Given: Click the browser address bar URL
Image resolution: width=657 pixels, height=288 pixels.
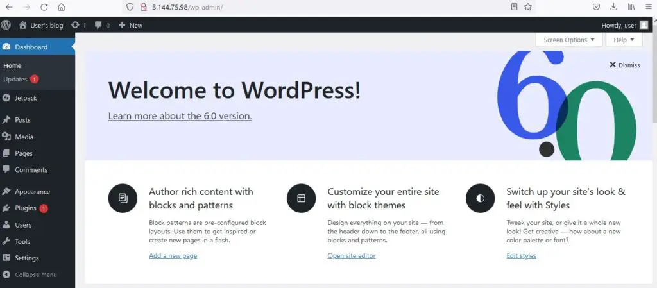Looking at the screenshot, I should (187, 7).
